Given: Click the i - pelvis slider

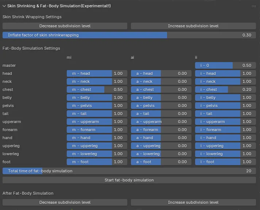Looking at the screenshot, I should 225,106.
